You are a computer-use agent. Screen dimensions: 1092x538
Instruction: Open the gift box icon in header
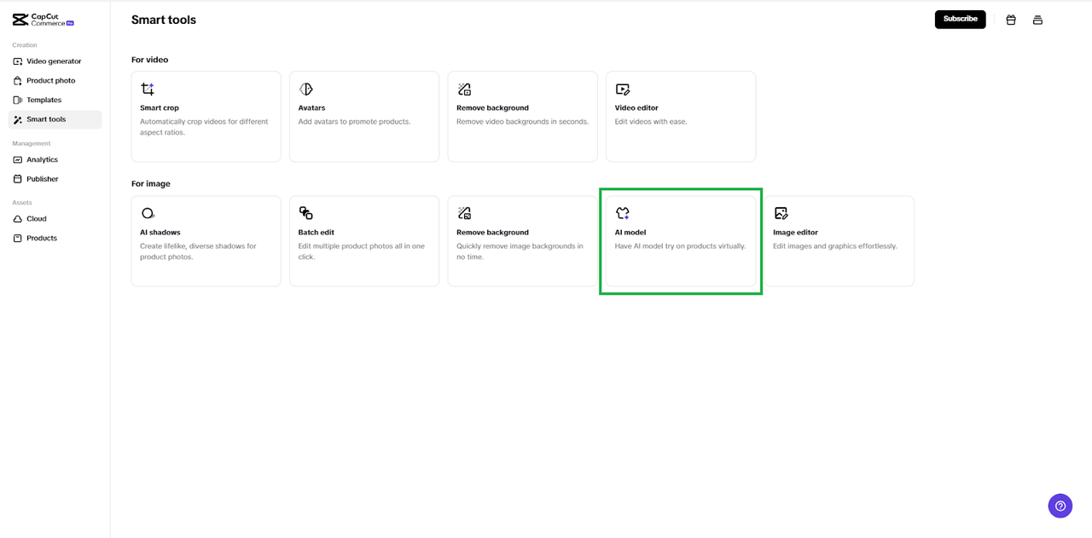pyautogui.click(x=1011, y=20)
